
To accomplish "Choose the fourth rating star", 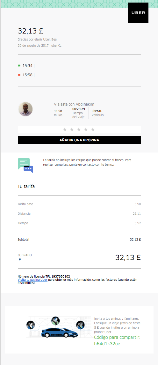I will pyautogui.click(x=86, y=130).
